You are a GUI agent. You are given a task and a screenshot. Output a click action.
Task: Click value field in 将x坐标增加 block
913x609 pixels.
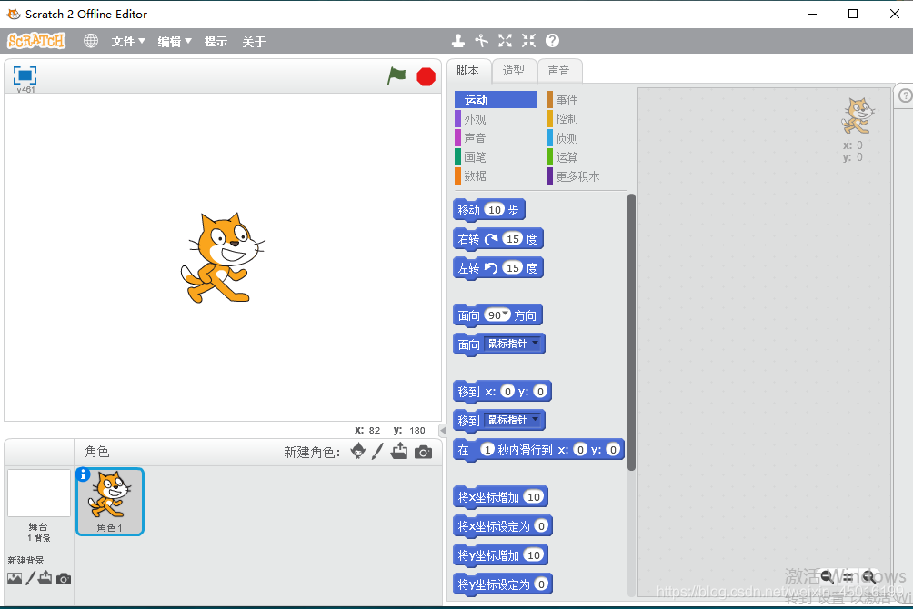pos(534,496)
